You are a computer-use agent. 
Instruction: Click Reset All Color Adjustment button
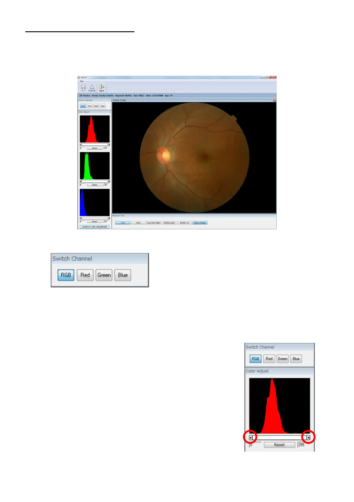pyautogui.click(x=95, y=227)
